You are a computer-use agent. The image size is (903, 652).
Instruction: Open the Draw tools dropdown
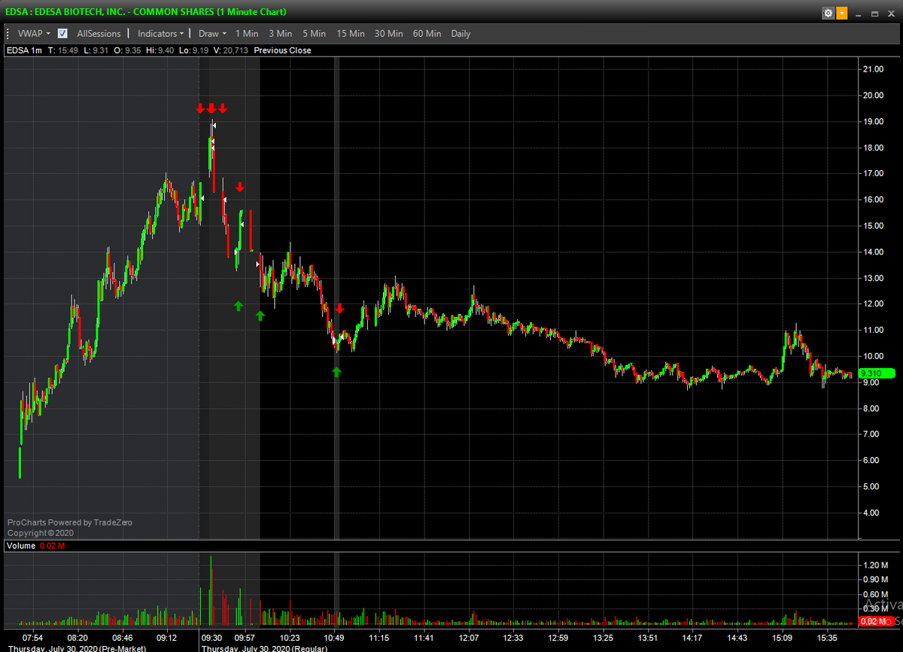pyautogui.click(x=212, y=33)
